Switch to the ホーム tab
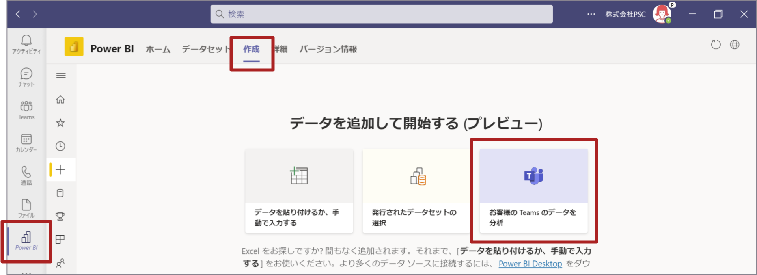Image resolution: width=757 pixels, height=275 pixels. coord(158,49)
